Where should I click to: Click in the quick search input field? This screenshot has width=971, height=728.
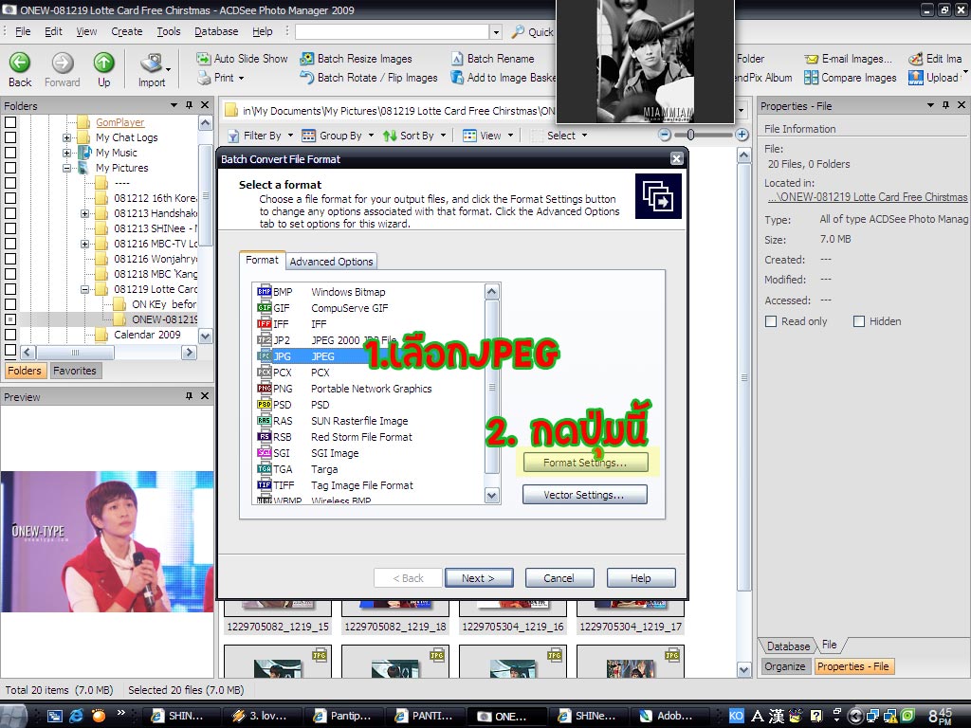click(392, 31)
